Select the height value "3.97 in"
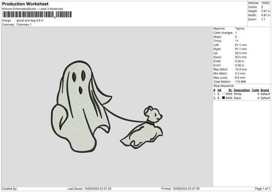The height and width of the screenshot is (192, 272). [x=265, y=11]
